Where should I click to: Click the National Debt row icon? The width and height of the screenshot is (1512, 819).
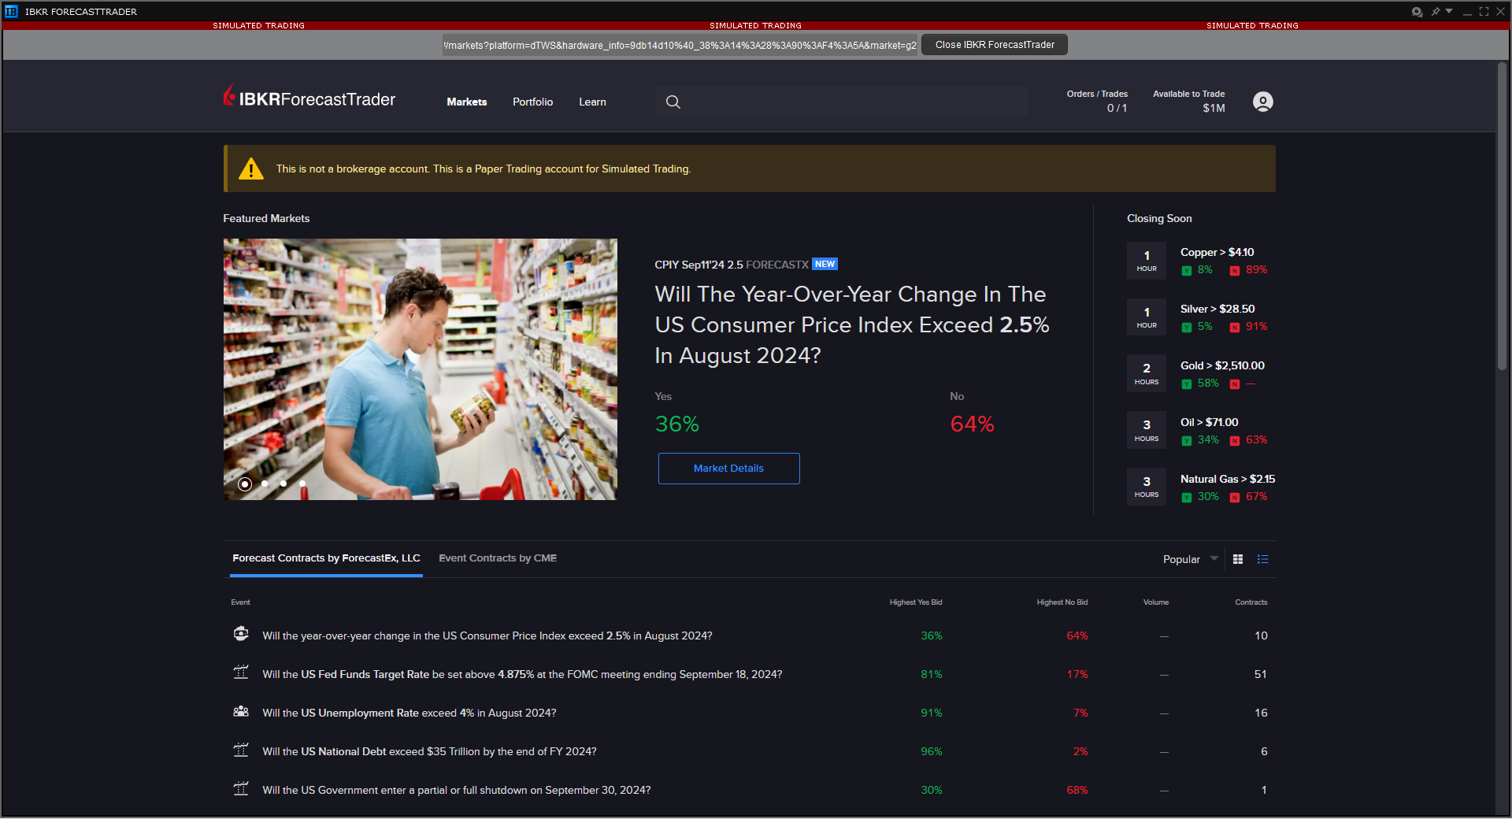241,749
